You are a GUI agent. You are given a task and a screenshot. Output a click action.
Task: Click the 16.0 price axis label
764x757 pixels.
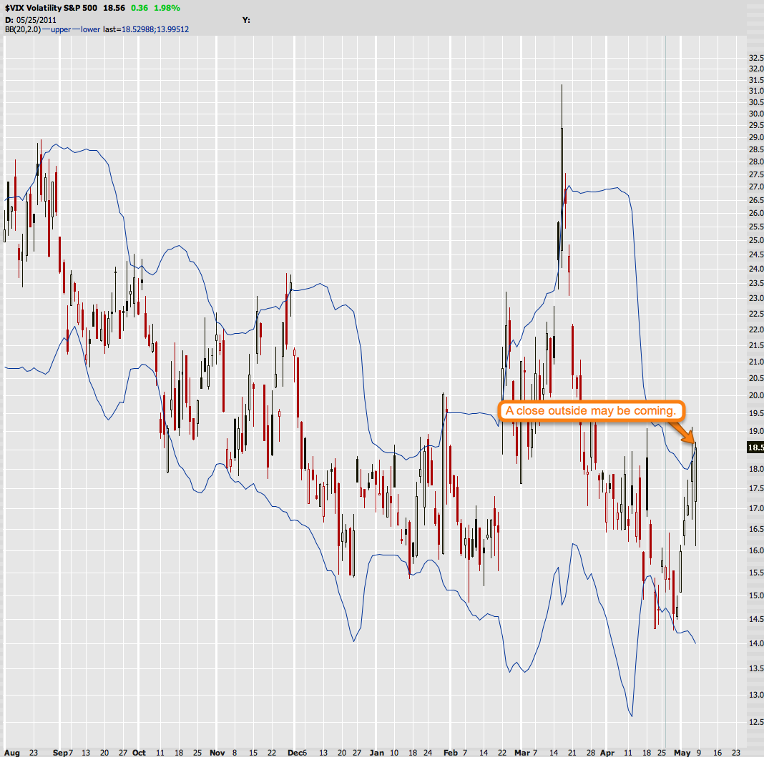(755, 550)
